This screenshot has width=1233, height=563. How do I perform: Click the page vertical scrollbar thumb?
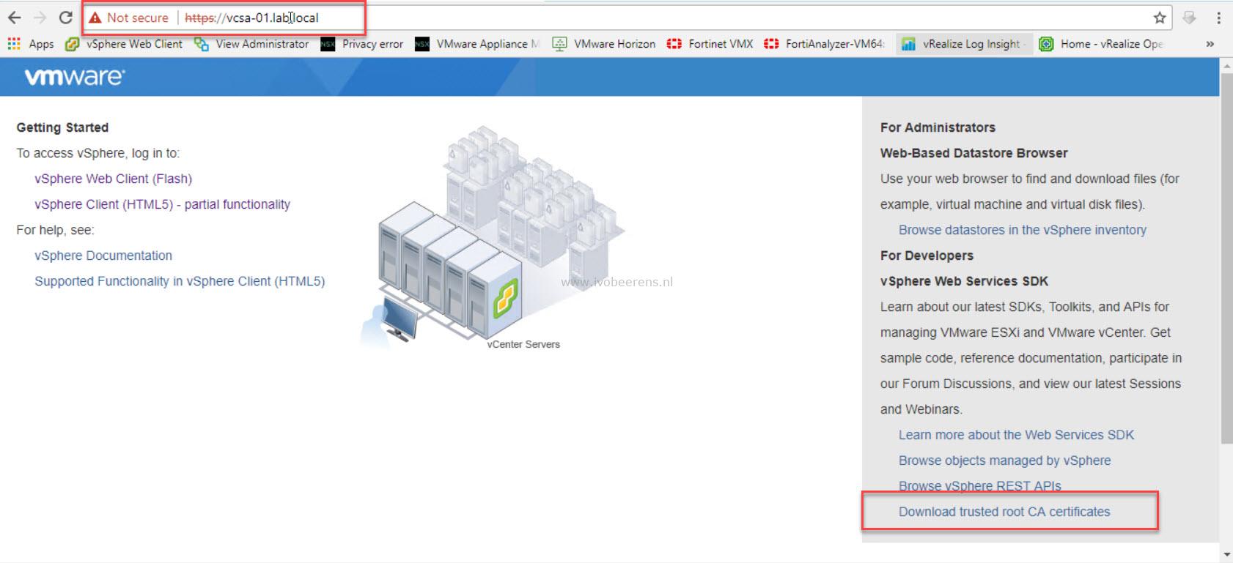(1226, 257)
